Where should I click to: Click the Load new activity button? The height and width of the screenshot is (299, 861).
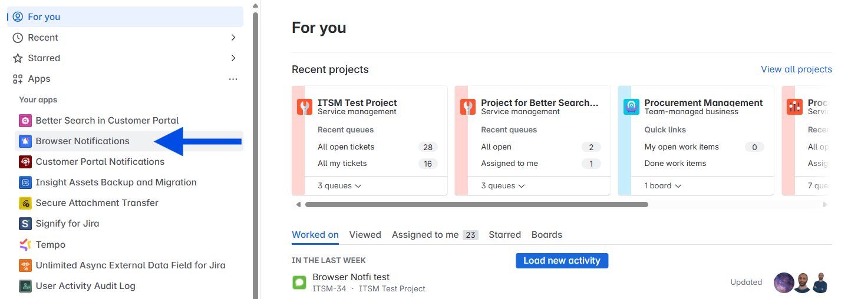point(562,261)
